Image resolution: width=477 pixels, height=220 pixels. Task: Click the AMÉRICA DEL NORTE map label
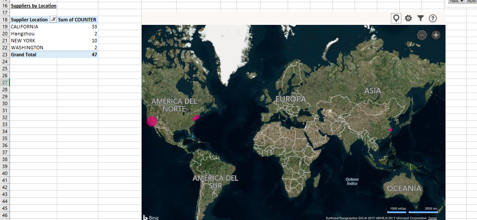[x=174, y=105]
